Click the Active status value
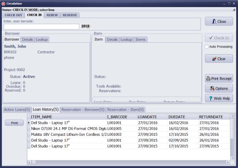Screen dimensions: 238x168 click(x=29, y=77)
